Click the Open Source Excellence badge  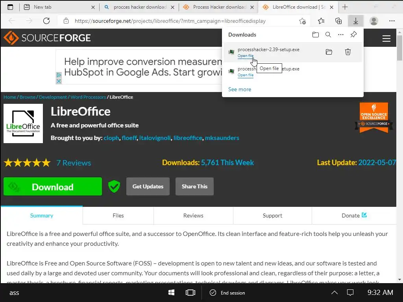[x=374, y=118]
